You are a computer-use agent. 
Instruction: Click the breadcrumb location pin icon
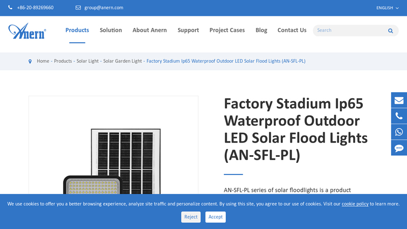point(30,62)
